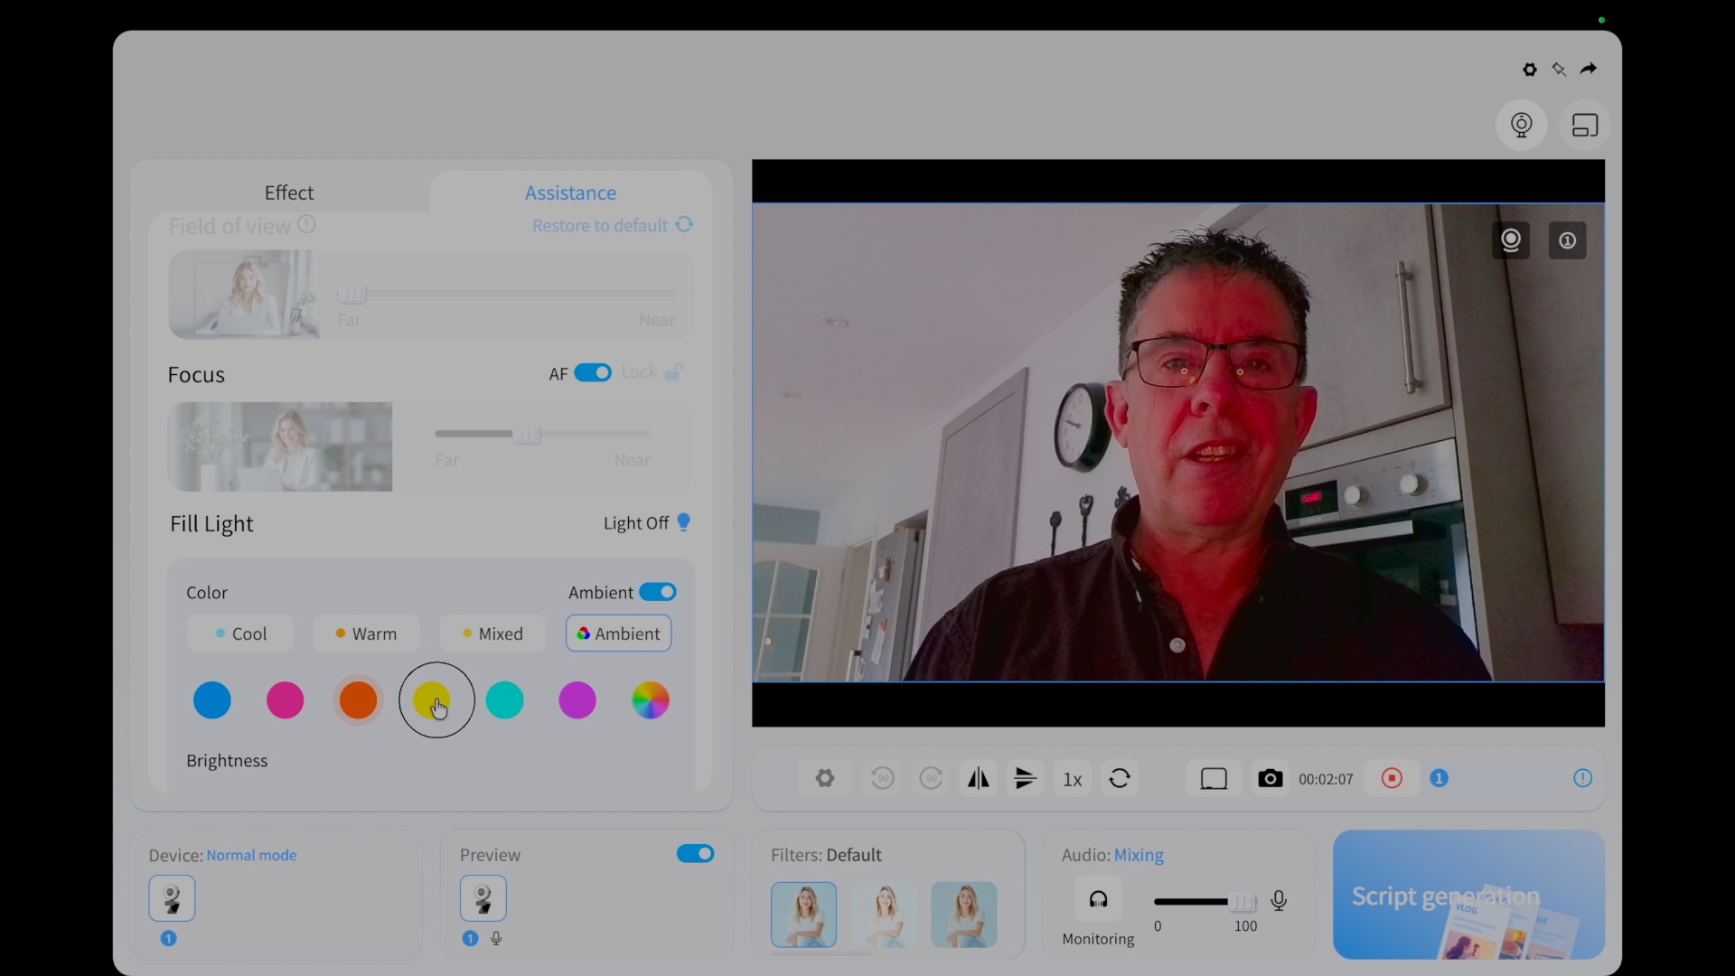This screenshot has height=976, width=1735.
Task: Pick the teal ambient color swatch
Action: pos(504,700)
